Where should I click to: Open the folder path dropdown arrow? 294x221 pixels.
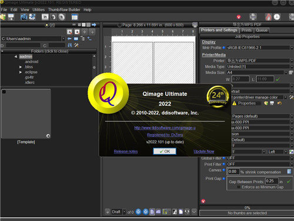click(x=64, y=39)
